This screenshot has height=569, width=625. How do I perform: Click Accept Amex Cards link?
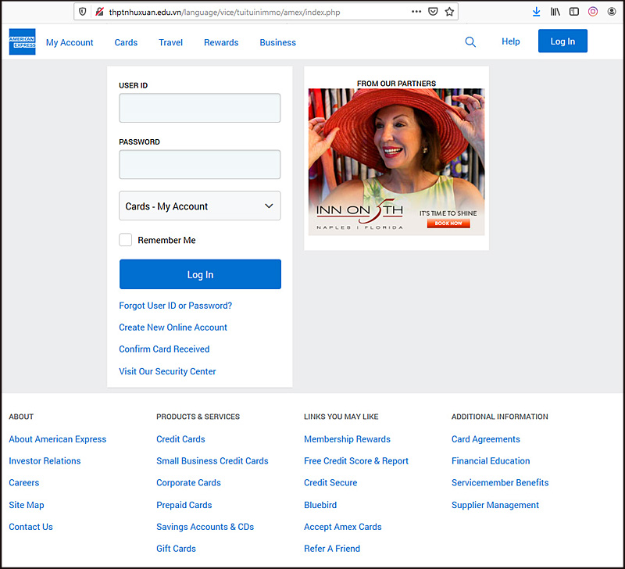click(x=343, y=527)
